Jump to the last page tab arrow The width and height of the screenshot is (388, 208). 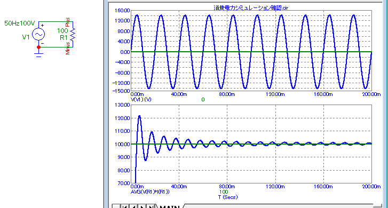click(151, 206)
